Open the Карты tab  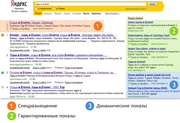click(67, 13)
